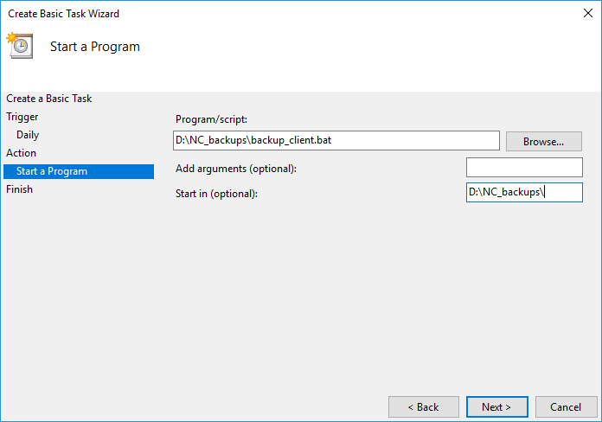Cancel the wizard
Image resolution: width=602 pixels, height=422 pixels.
(566, 407)
